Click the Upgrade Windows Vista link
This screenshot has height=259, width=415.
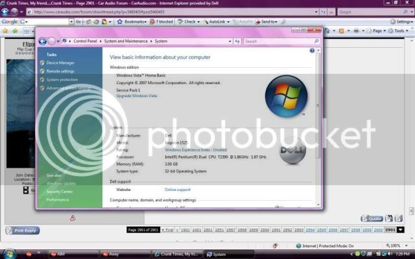tap(137, 96)
